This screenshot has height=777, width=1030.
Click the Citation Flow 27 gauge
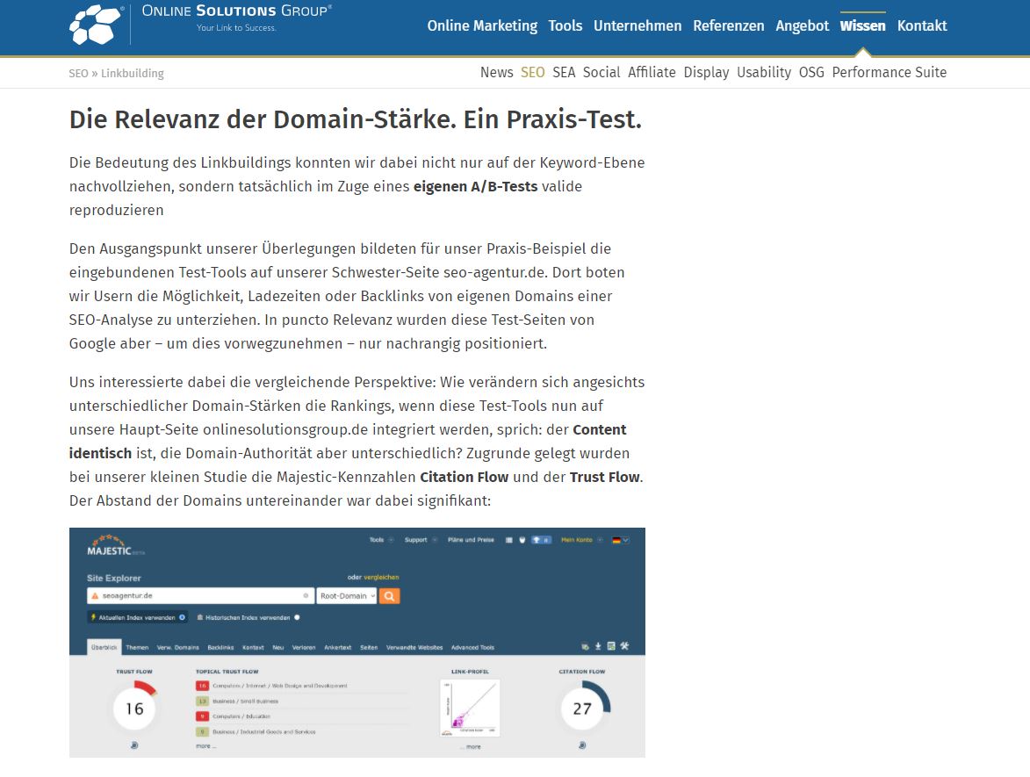pyautogui.click(x=583, y=708)
